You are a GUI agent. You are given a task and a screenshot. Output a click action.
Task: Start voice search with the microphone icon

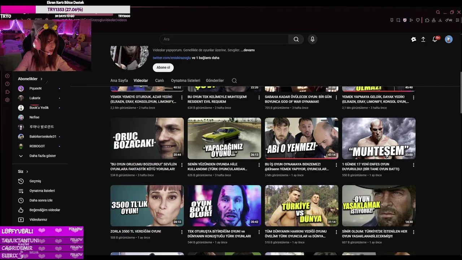[x=313, y=39]
